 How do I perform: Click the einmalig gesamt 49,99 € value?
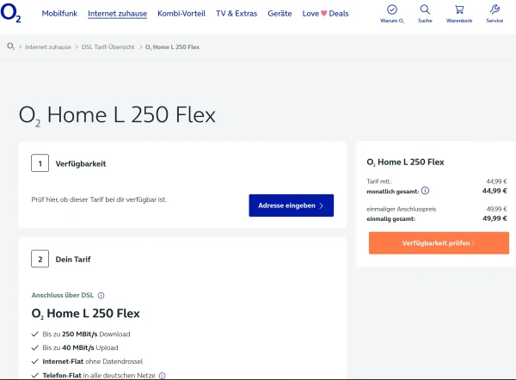(494, 218)
